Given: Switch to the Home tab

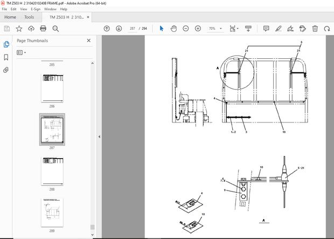Looking at the screenshot, I should point(10,17).
